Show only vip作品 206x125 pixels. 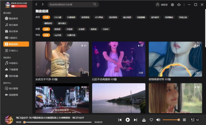click(58, 35)
